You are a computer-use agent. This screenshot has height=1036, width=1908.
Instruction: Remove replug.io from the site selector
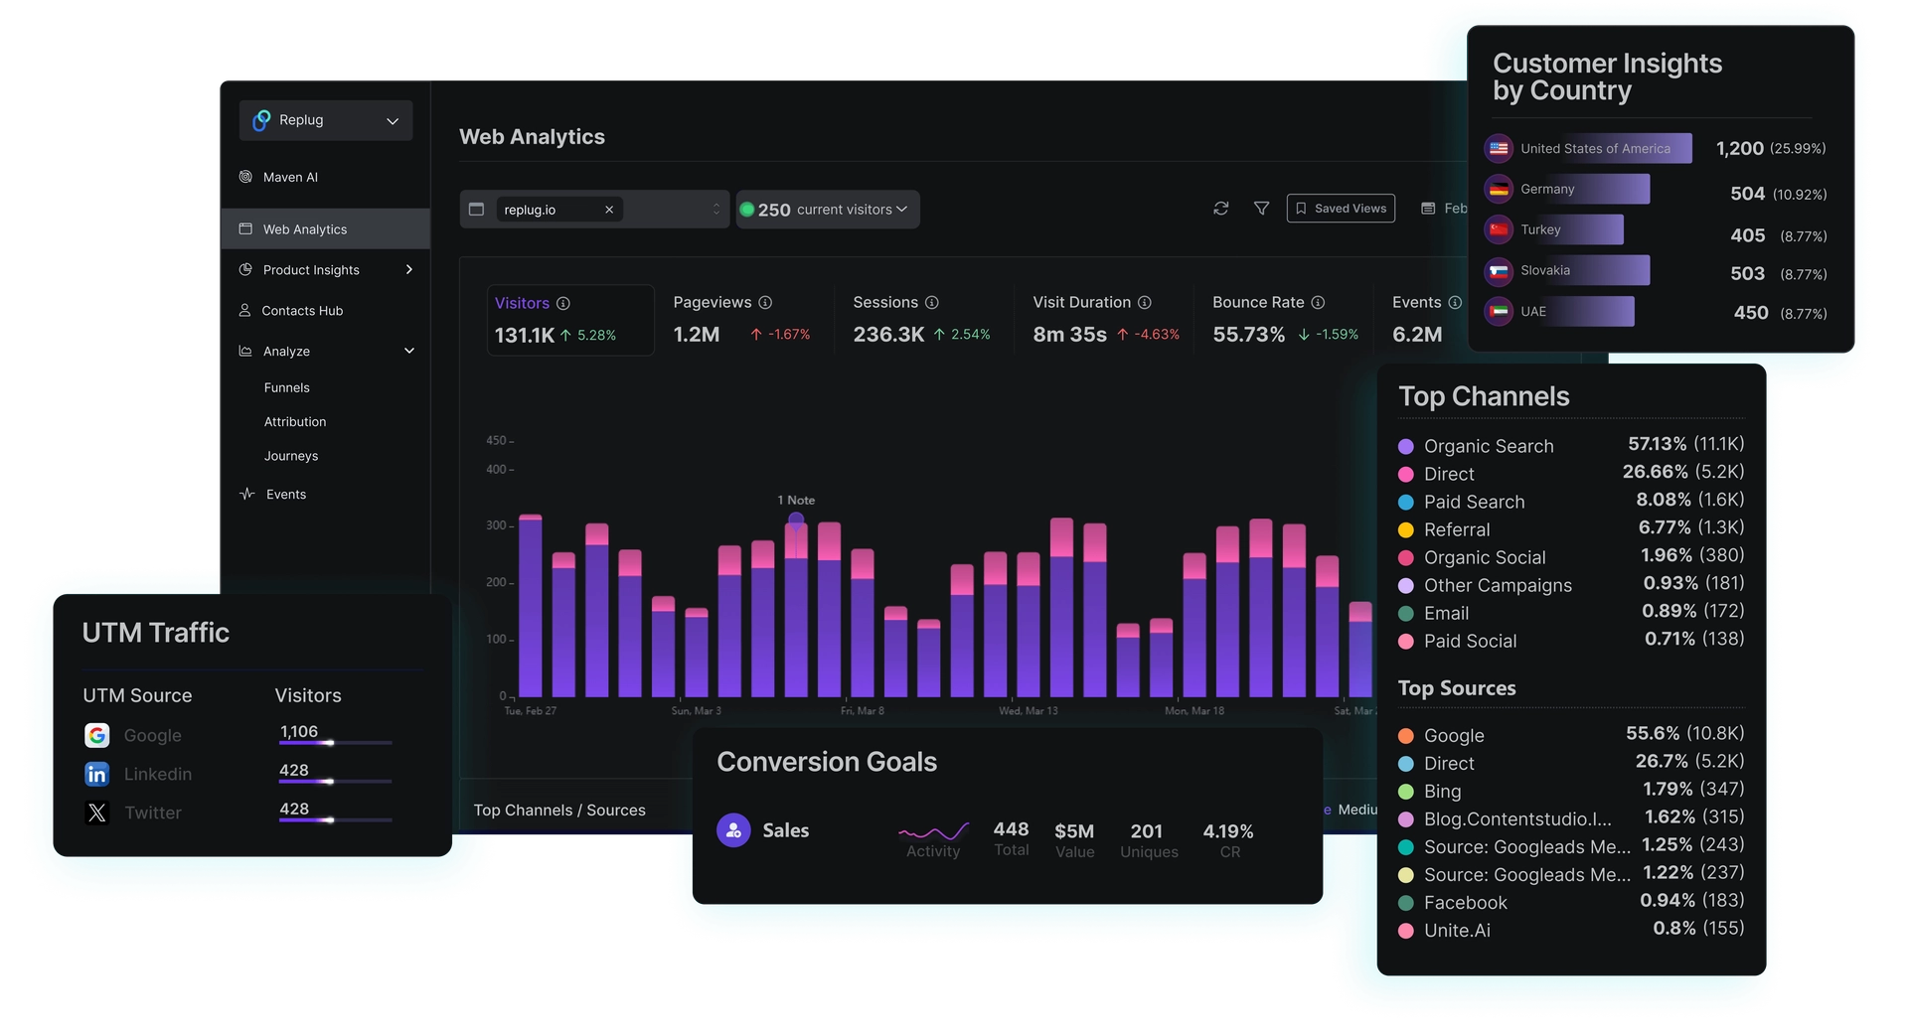609,210
